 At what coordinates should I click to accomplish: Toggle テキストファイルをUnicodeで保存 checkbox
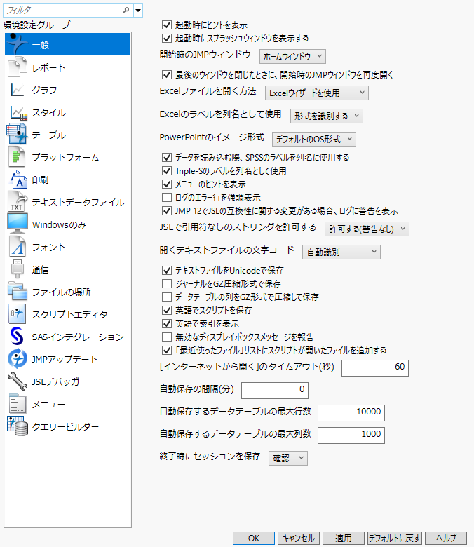[x=167, y=270]
